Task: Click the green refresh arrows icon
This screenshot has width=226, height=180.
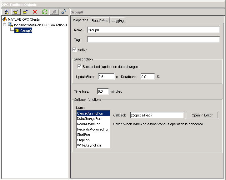Action: [x=45, y=12]
